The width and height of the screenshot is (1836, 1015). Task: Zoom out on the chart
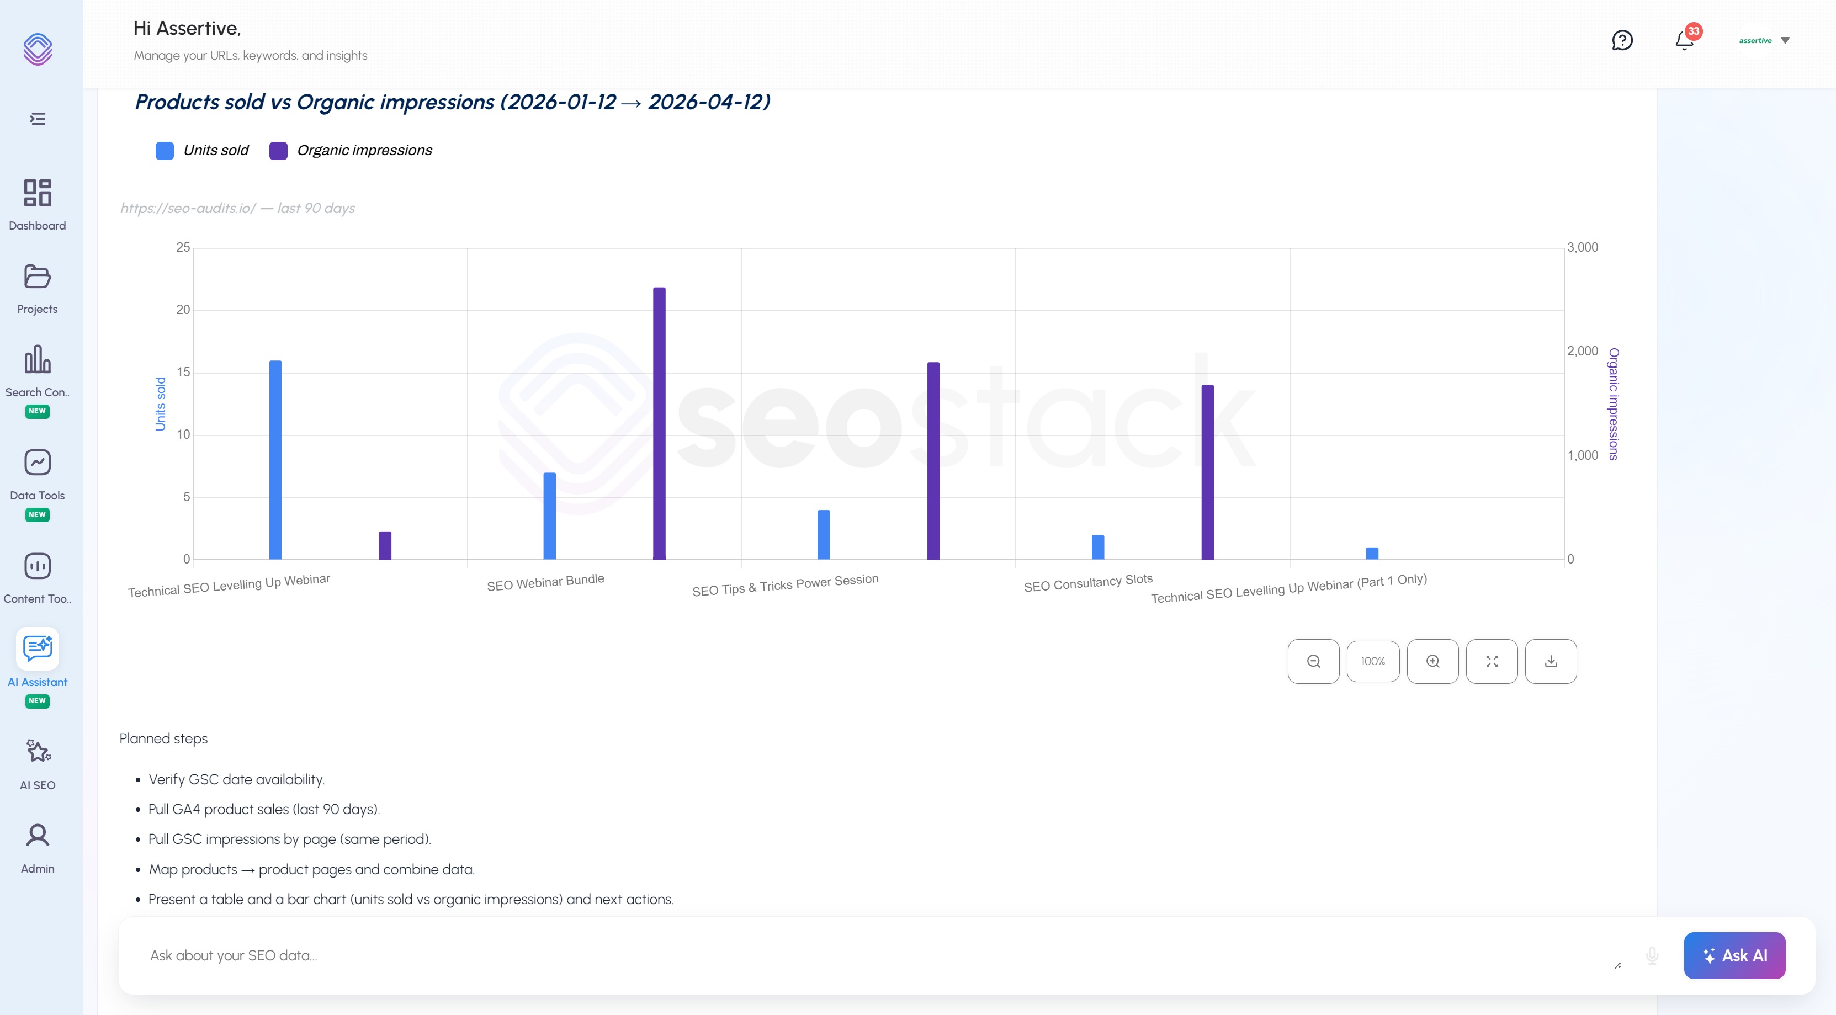point(1313,661)
